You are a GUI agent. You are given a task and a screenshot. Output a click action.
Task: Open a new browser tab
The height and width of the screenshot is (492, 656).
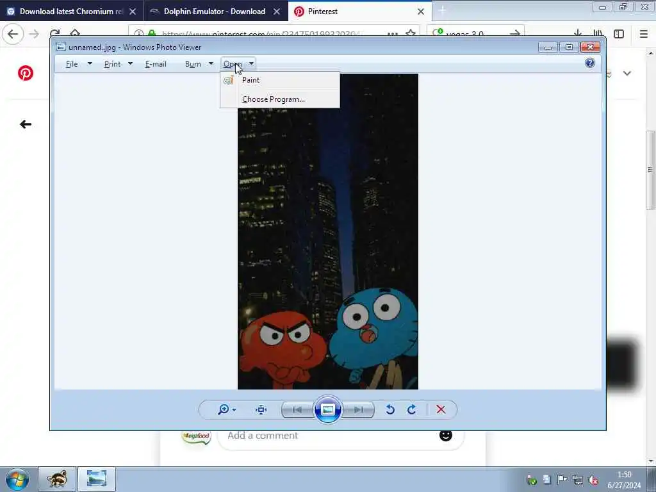442,11
